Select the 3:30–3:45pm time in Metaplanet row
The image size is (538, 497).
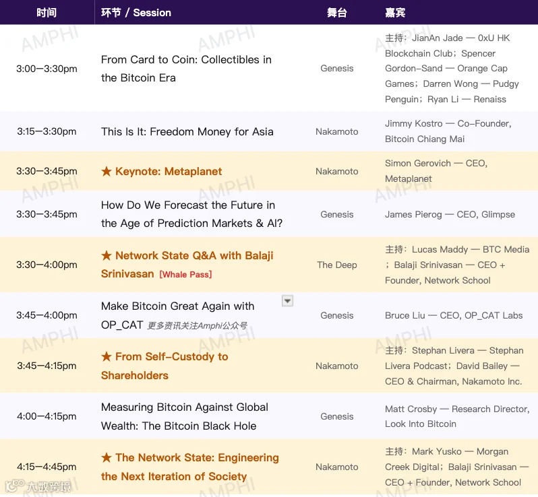tap(47, 171)
